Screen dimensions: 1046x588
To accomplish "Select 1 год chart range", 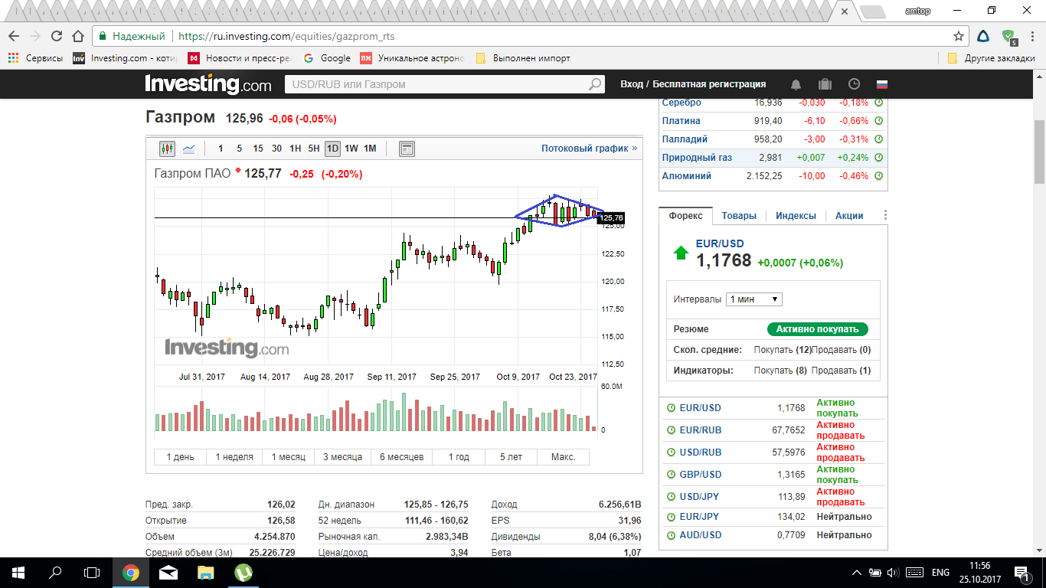I will click(459, 457).
